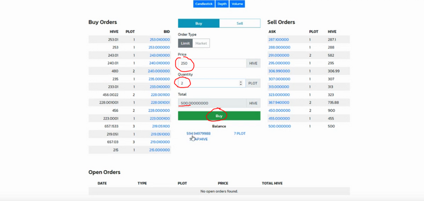Select bid price 235.000000
This screenshot has width=424, height=201.
(159, 79)
